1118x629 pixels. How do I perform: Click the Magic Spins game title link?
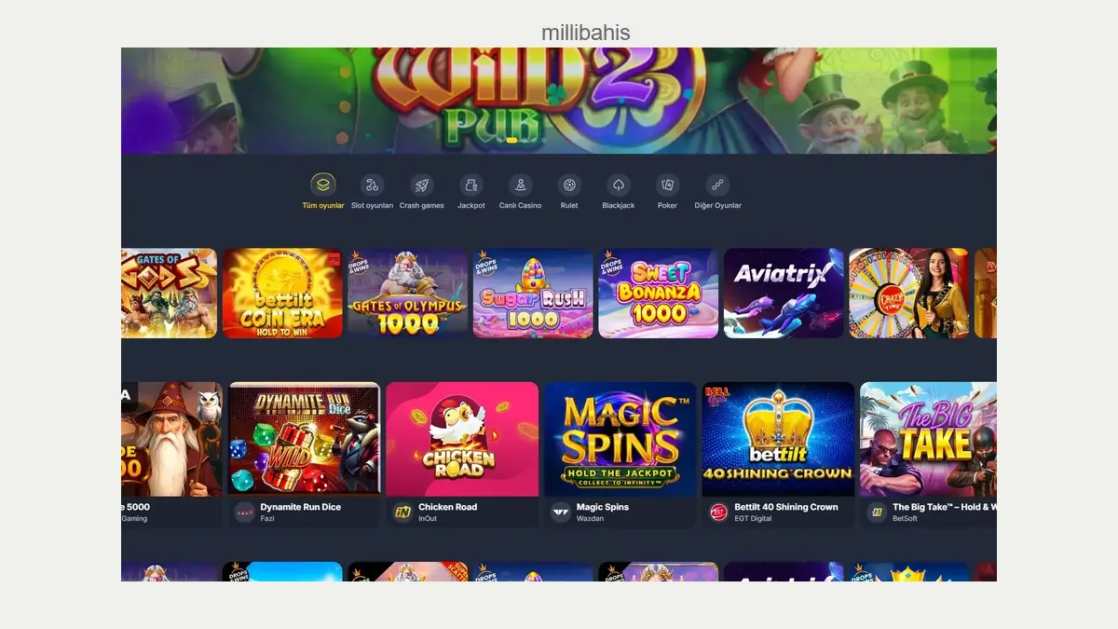point(603,507)
